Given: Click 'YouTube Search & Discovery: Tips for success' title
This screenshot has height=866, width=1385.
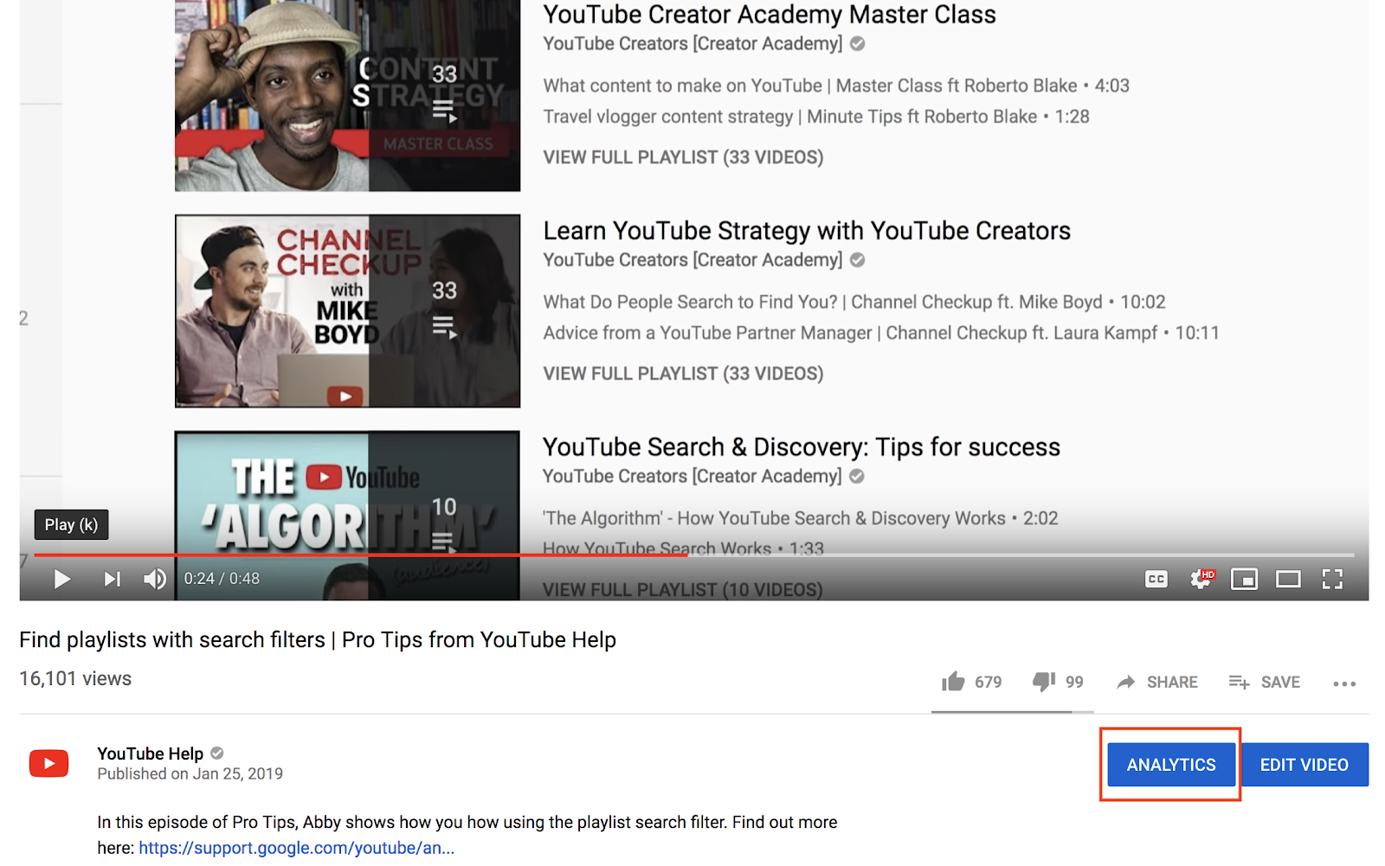Looking at the screenshot, I should pyautogui.click(x=802, y=447).
